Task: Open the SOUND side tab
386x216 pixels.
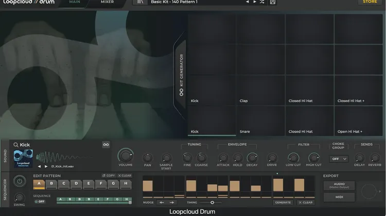Action: pos(5,156)
